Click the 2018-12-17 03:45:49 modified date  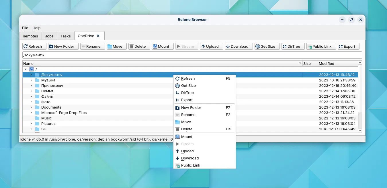point(337,129)
